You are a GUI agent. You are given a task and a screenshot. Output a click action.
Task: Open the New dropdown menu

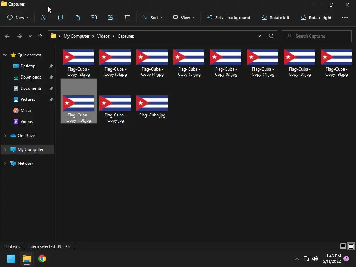click(18, 17)
